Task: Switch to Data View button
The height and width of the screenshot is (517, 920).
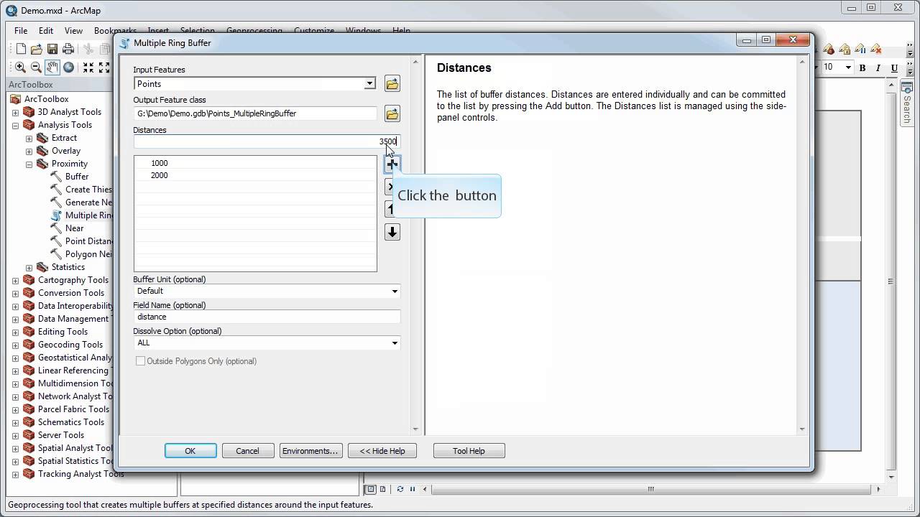Action: [371, 489]
